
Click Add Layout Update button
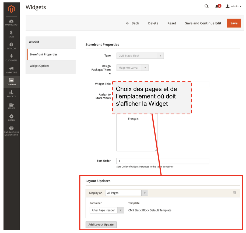(x=101, y=225)
